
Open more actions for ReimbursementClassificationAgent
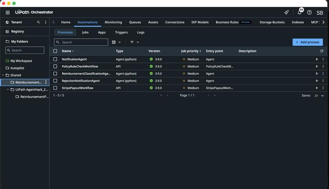[x=323, y=74]
